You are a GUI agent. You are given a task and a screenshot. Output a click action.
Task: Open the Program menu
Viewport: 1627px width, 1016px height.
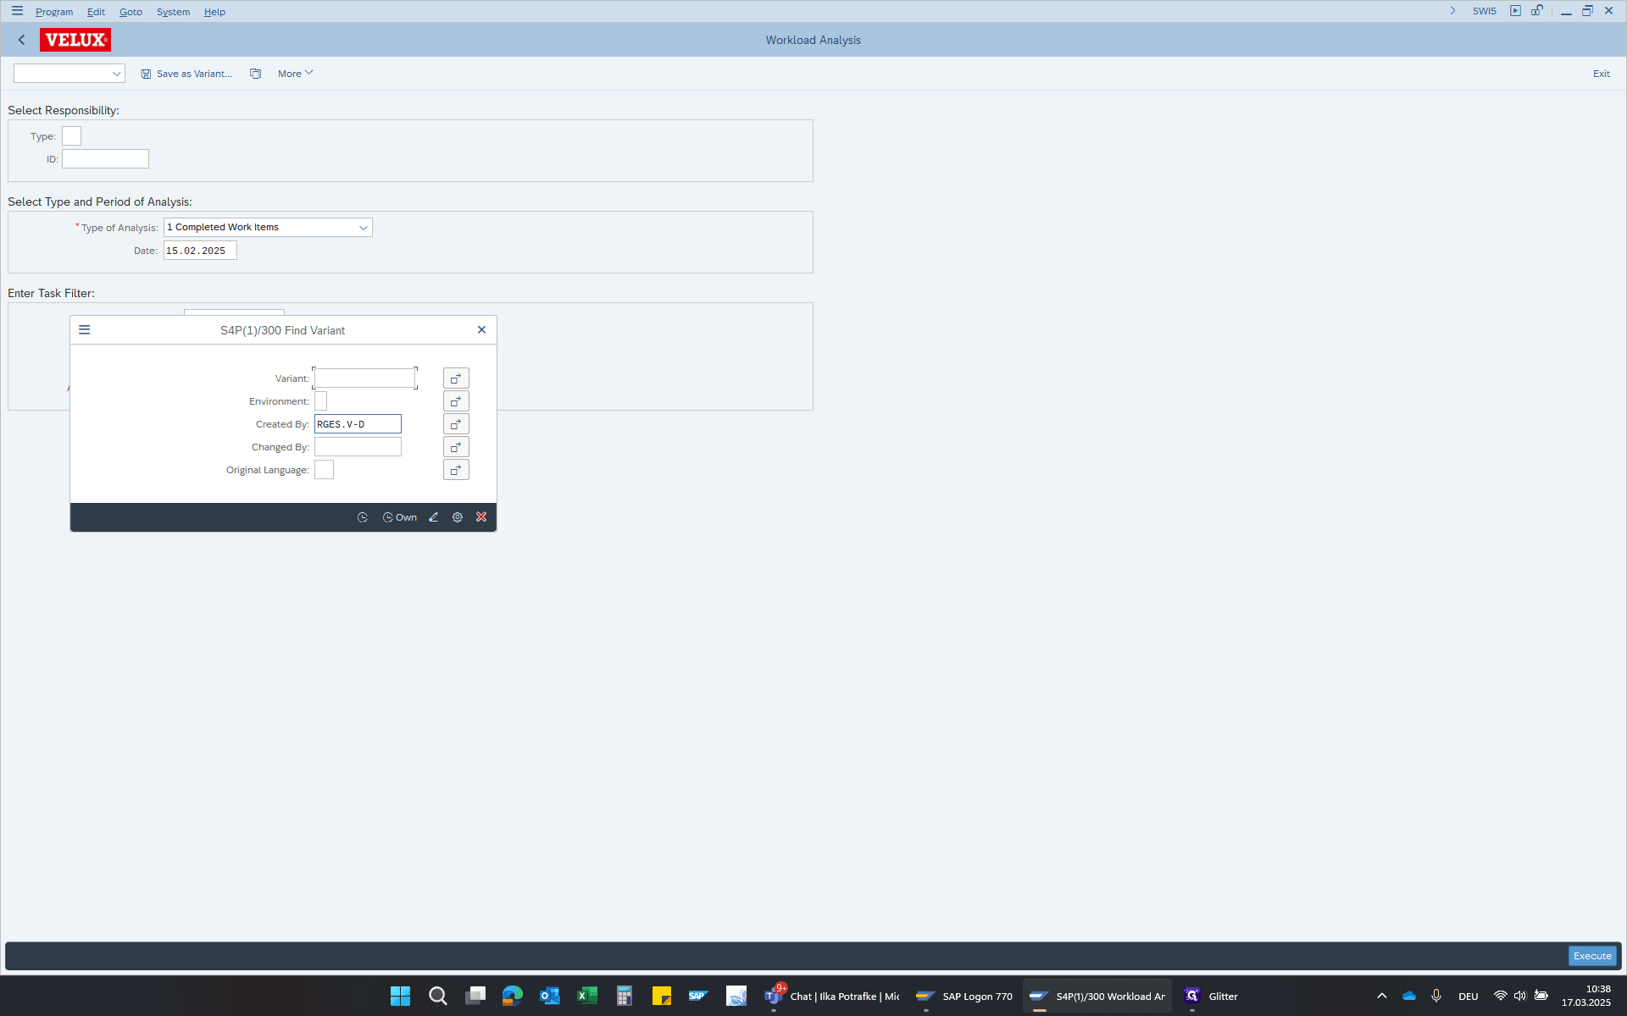pyautogui.click(x=54, y=12)
